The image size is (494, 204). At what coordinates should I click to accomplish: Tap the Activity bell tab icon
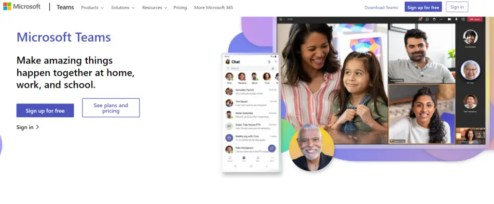tap(230, 158)
